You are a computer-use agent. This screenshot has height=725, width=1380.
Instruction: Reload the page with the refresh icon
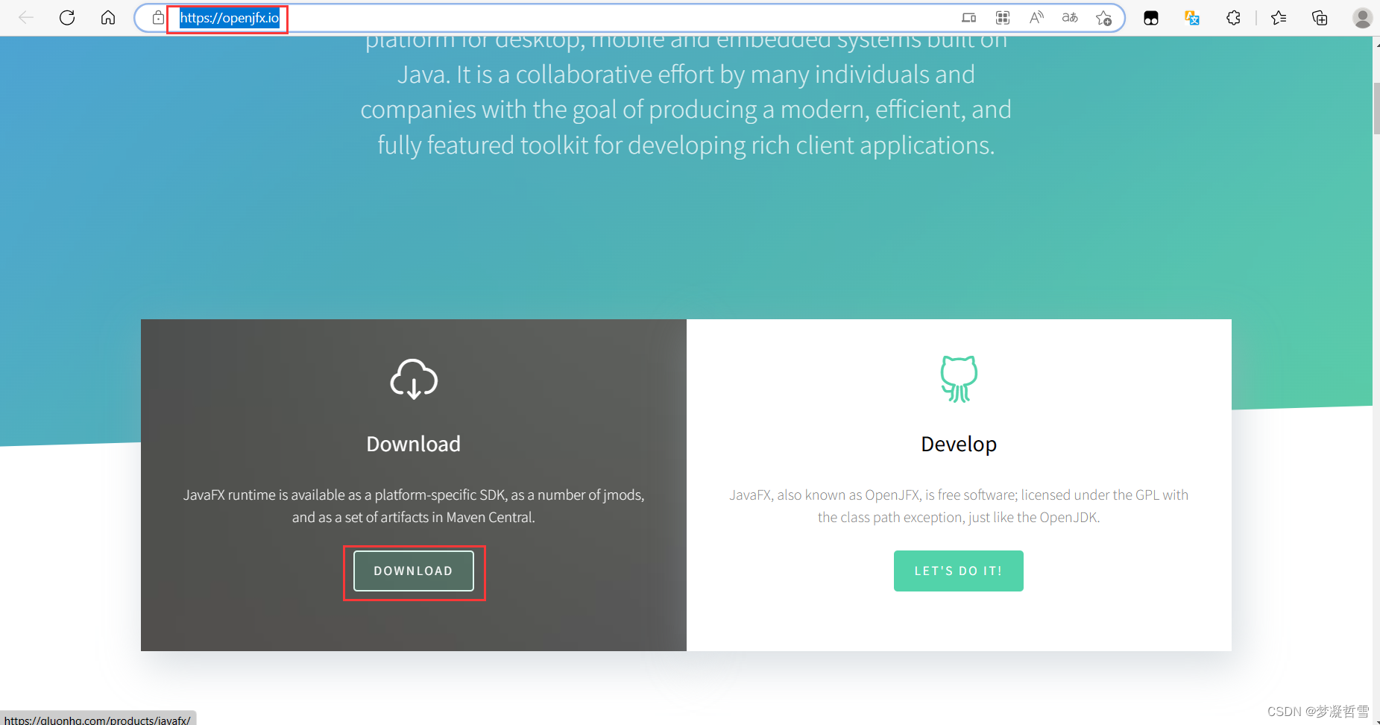tap(67, 18)
